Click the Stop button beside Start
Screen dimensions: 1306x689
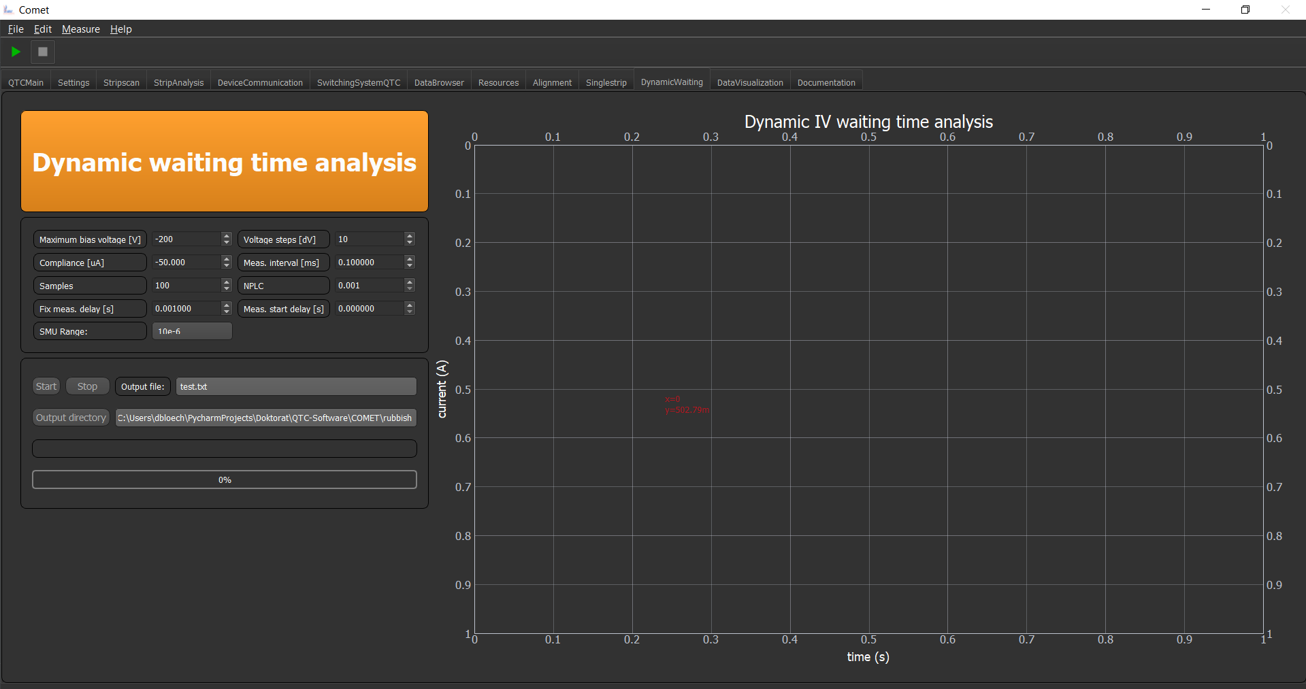click(x=87, y=386)
